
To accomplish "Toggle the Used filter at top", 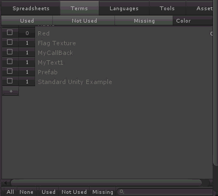I will pos(27,21).
